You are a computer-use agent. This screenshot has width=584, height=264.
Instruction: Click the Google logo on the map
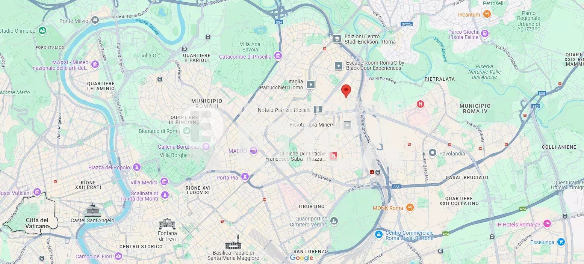301,258
